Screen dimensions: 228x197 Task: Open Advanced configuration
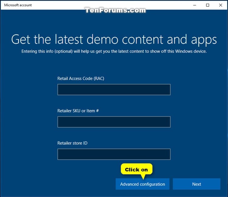click(x=143, y=184)
